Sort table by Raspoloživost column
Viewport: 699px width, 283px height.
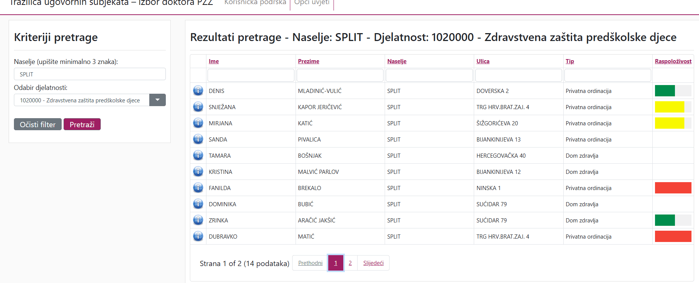click(673, 61)
